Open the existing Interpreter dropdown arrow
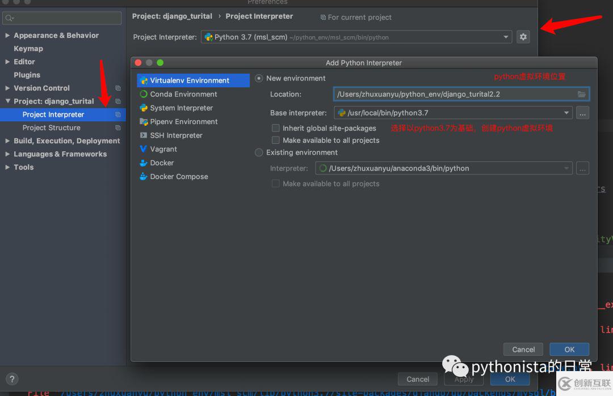 pyautogui.click(x=566, y=168)
